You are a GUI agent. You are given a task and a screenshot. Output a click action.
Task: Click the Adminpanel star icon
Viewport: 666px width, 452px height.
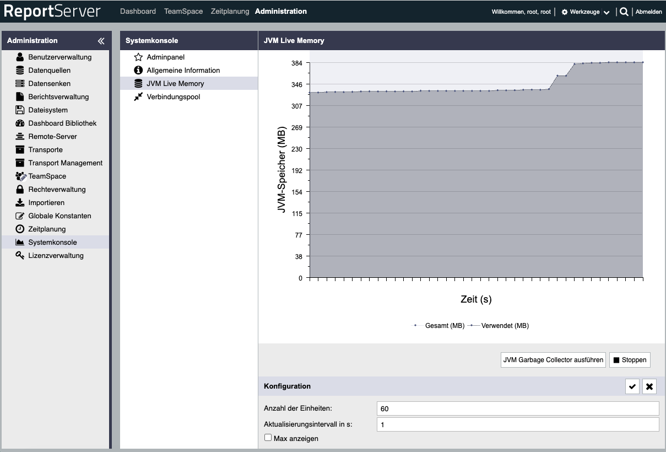point(138,57)
